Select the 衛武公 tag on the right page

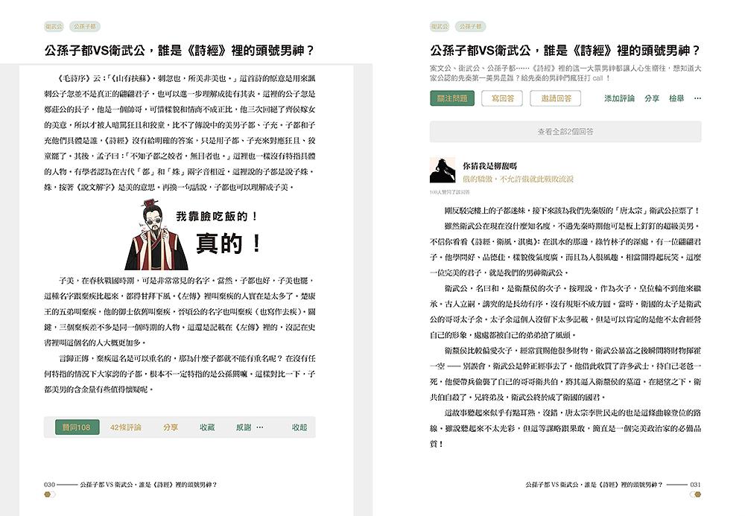click(x=440, y=27)
